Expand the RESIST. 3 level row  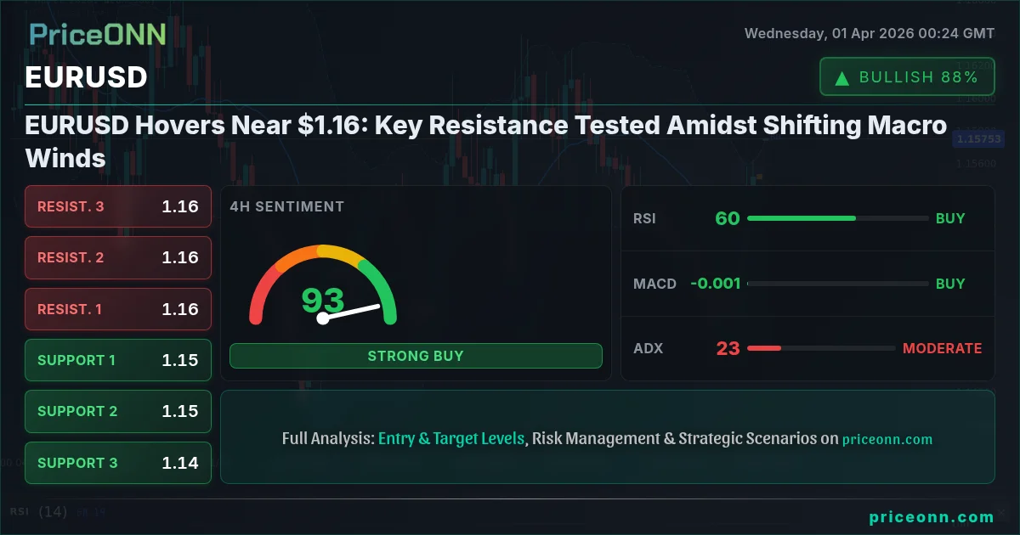pos(117,206)
